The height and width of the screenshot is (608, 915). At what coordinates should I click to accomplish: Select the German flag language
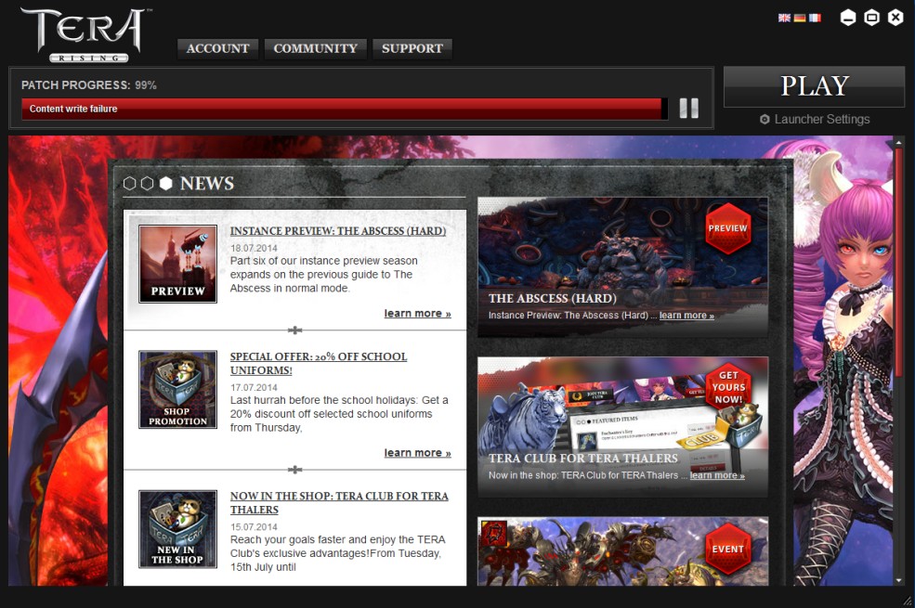click(800, 18)
